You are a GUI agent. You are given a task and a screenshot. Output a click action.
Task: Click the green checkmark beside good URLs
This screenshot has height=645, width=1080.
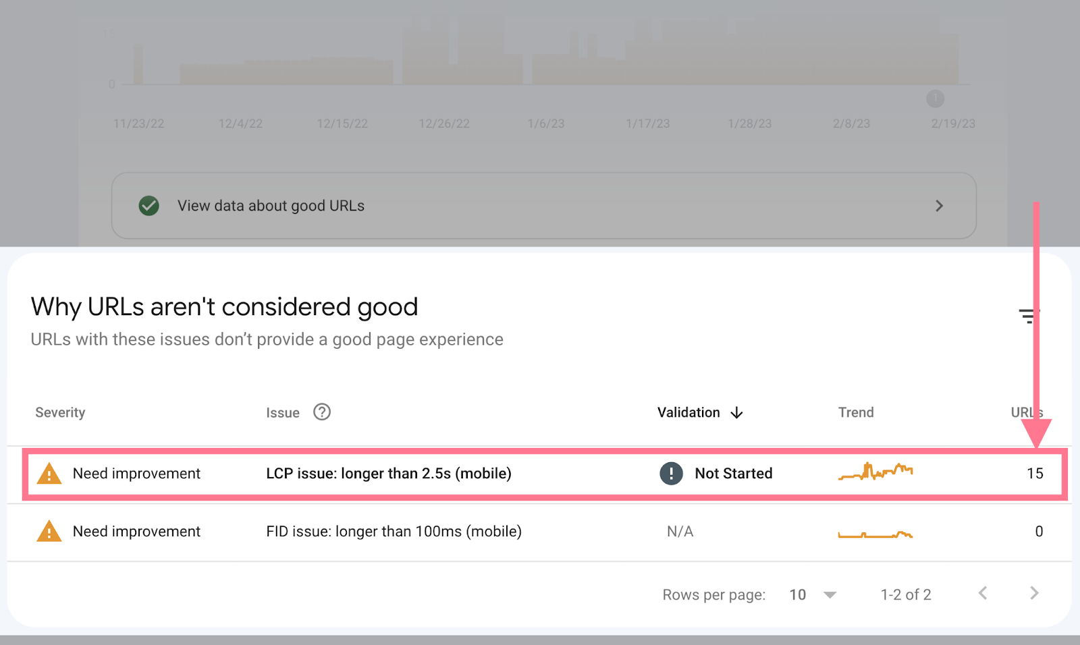(x=149, y=205)
